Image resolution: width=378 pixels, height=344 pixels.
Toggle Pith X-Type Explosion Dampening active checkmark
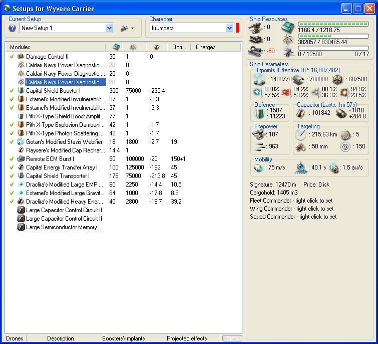coord(12,124)
